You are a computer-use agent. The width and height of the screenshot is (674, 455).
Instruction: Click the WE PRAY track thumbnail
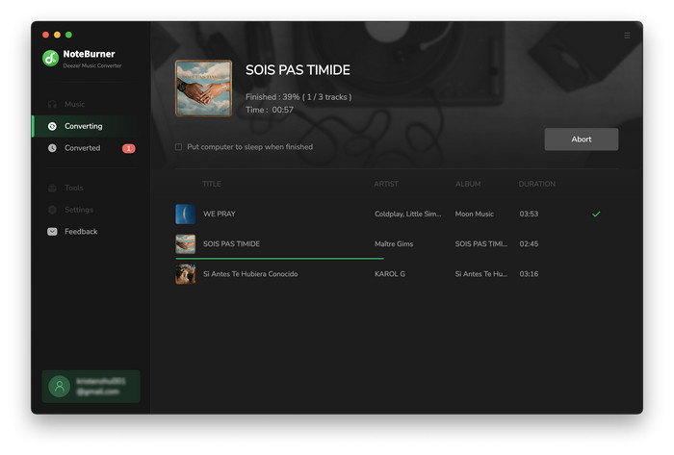click(x=185, y=214)
